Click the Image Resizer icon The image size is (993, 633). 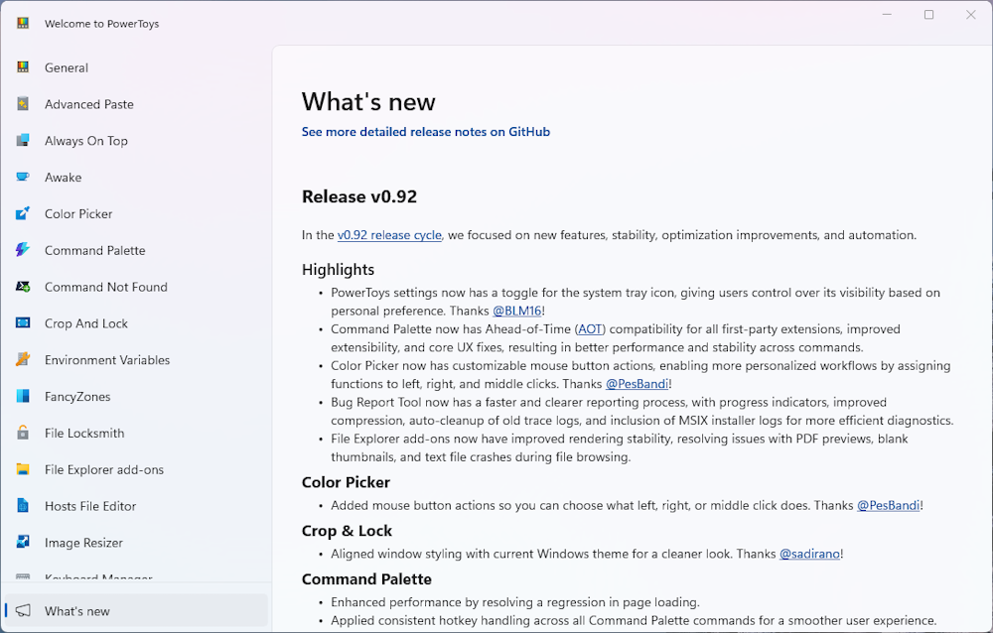pos(23,543)
